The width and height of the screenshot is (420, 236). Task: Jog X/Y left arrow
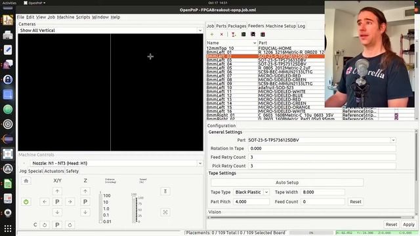[45, 202]
